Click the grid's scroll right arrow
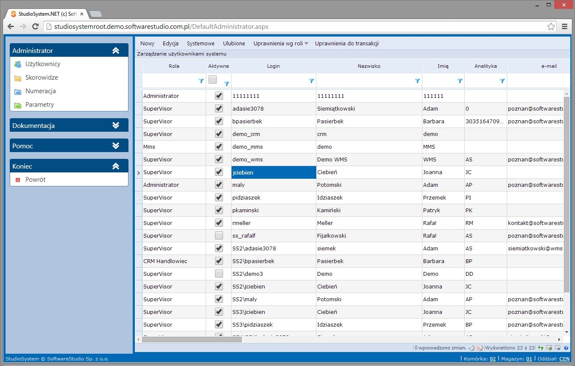The image size is (575, 366). (559, 339)
